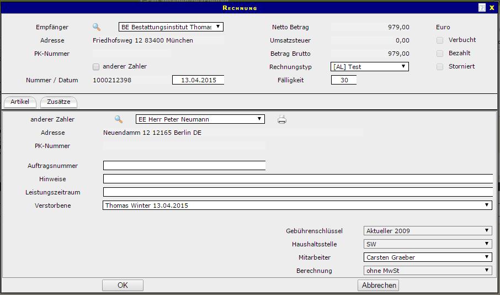500x295 pixels.
Task: Open the Verstorbene dropdown list
Action: coord(297,206)
